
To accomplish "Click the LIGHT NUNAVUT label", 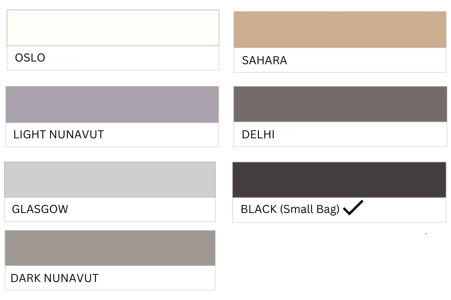I will click(x=59, y=134).
